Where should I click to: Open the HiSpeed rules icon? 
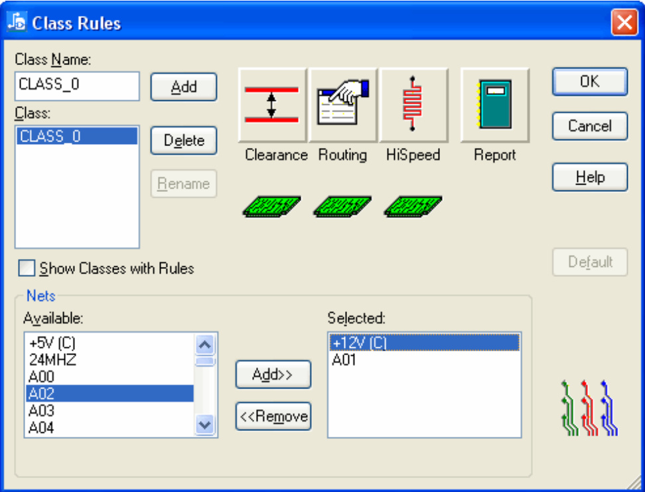pyautogui.click(x=413, y=105)
